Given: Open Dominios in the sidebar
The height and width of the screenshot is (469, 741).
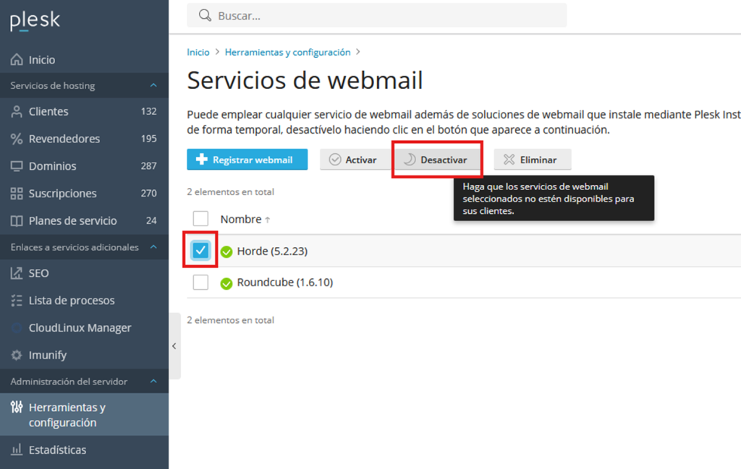Looking at the screenshot, I should point(84,166).
